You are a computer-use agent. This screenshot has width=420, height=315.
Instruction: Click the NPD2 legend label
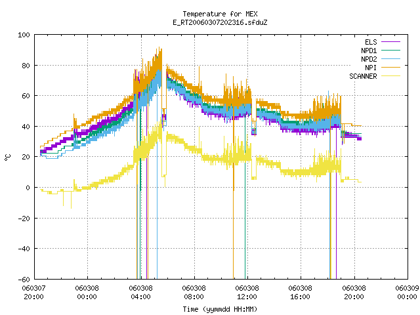tap(369, 59)
